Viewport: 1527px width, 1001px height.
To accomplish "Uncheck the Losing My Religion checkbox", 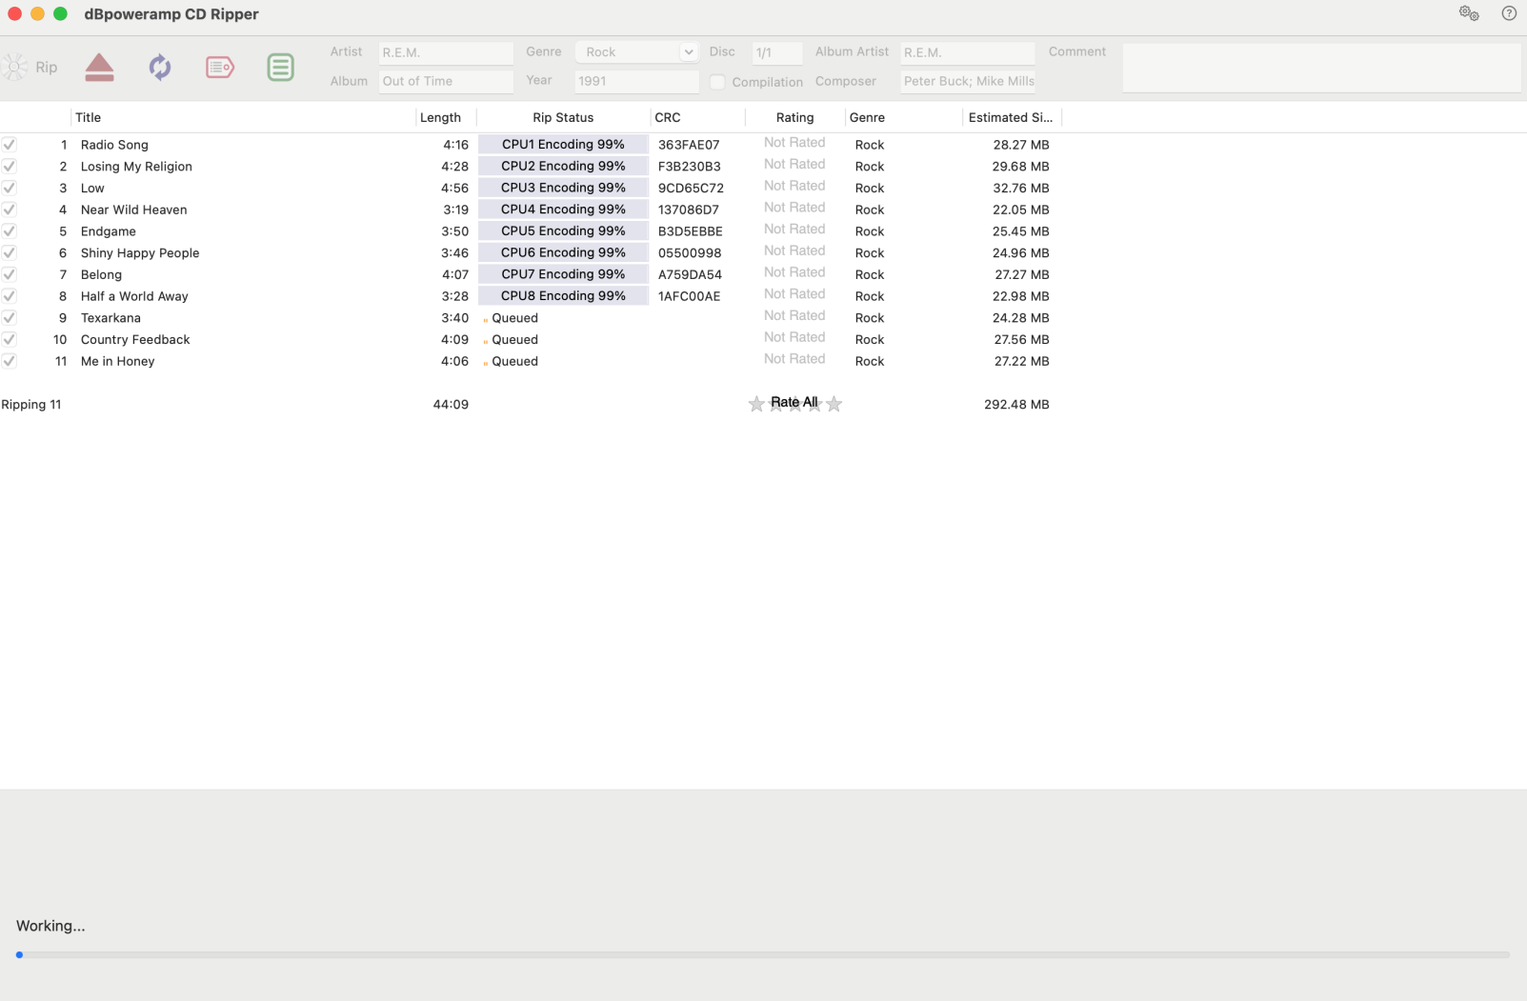I will click(x=10, y=166).
